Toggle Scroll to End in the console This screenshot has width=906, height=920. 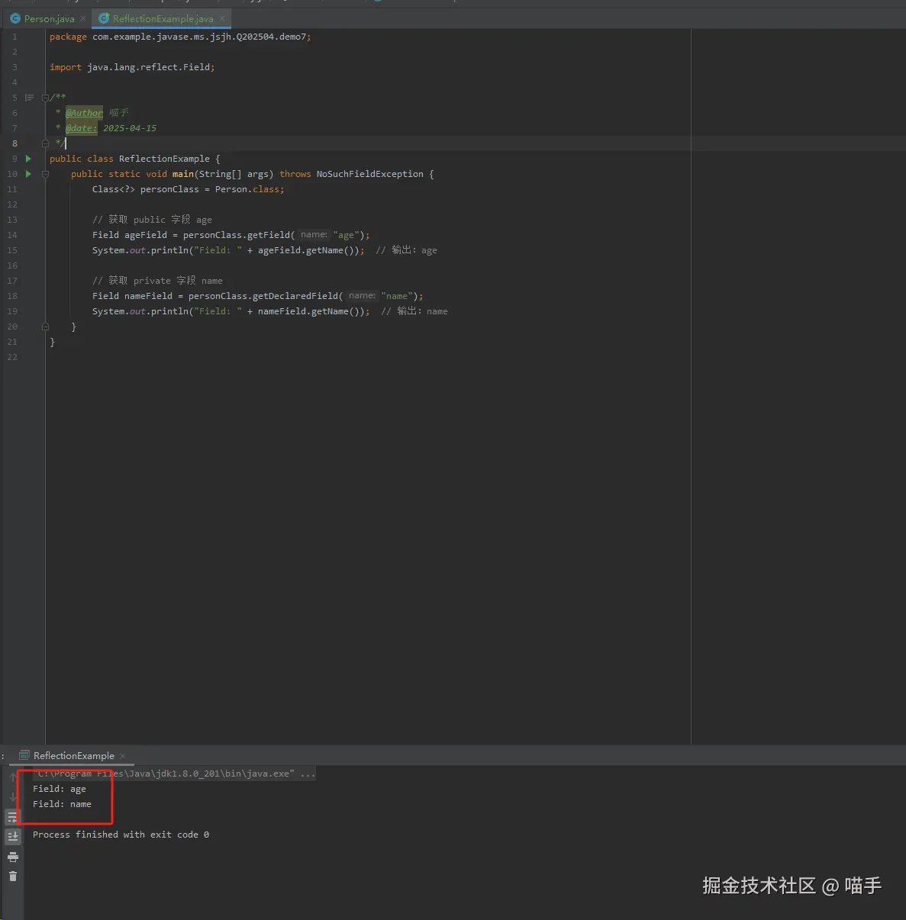click(13, 837)
